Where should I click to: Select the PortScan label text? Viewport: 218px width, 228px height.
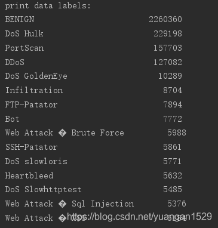(x=24, y=48)
